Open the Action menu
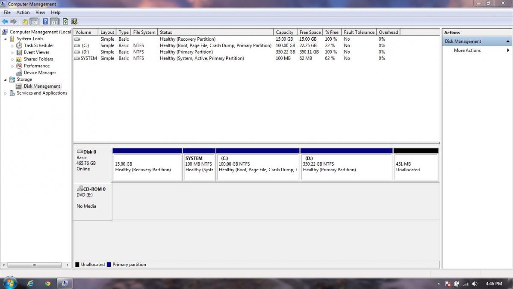The height and width of the screenshot is (289, 513). (x=23, y=12)
